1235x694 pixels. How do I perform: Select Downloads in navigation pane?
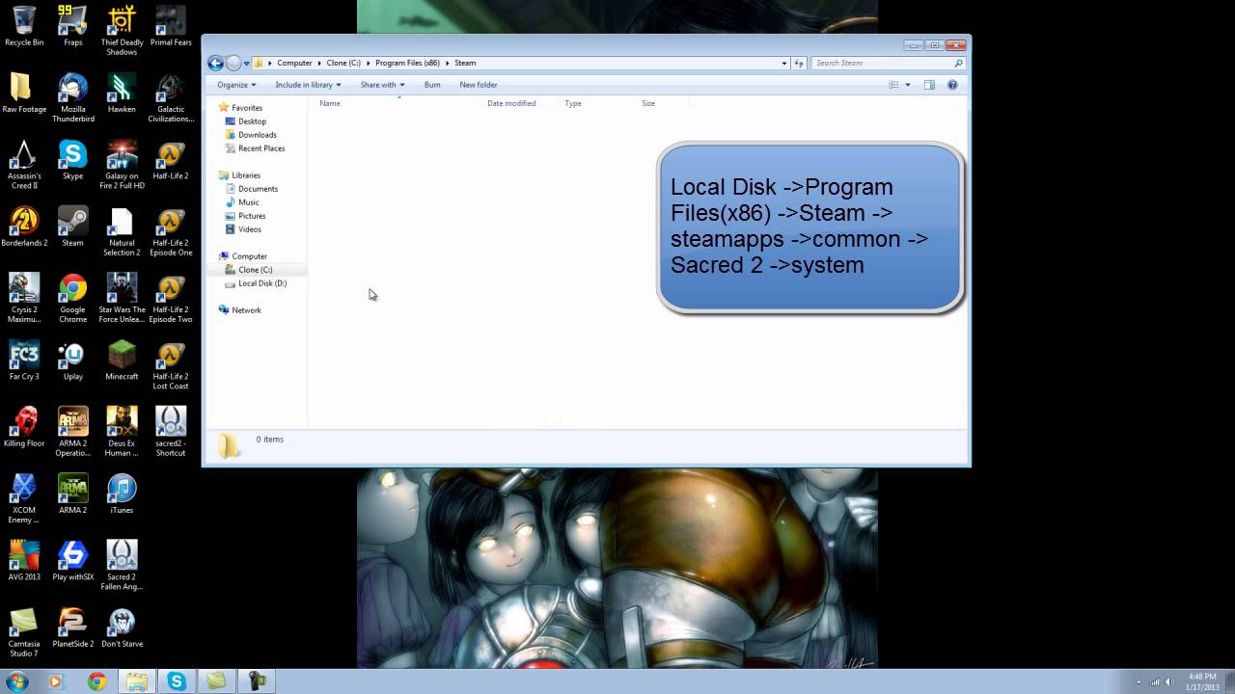[x=258, y=135]
